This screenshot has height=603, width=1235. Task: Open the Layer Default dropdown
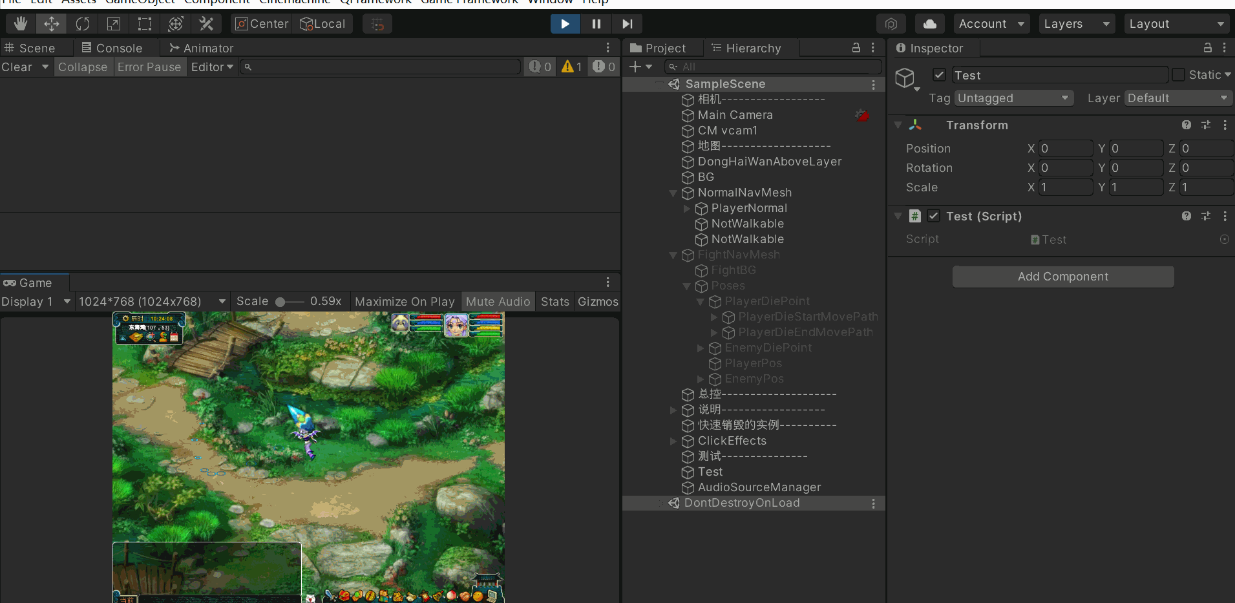click(x=1179, y=98)
